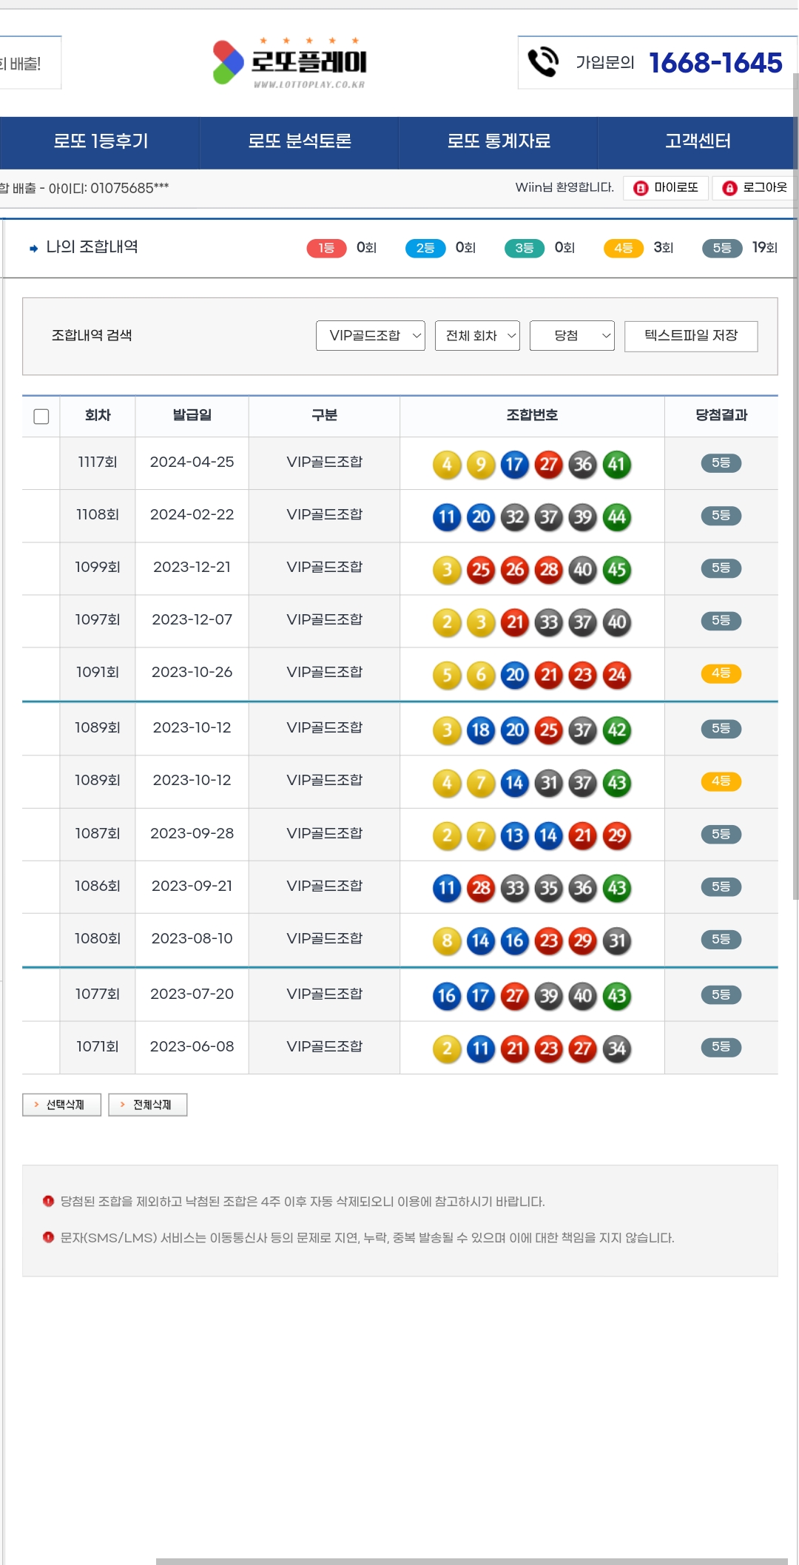
Task: Click the 로또플레이 logo
Action: point(290,63)
